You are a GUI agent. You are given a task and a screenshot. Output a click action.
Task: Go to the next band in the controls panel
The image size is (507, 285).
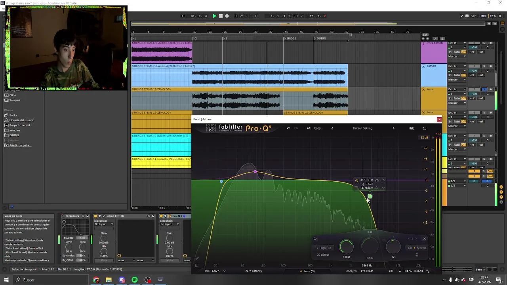point(416,239)
